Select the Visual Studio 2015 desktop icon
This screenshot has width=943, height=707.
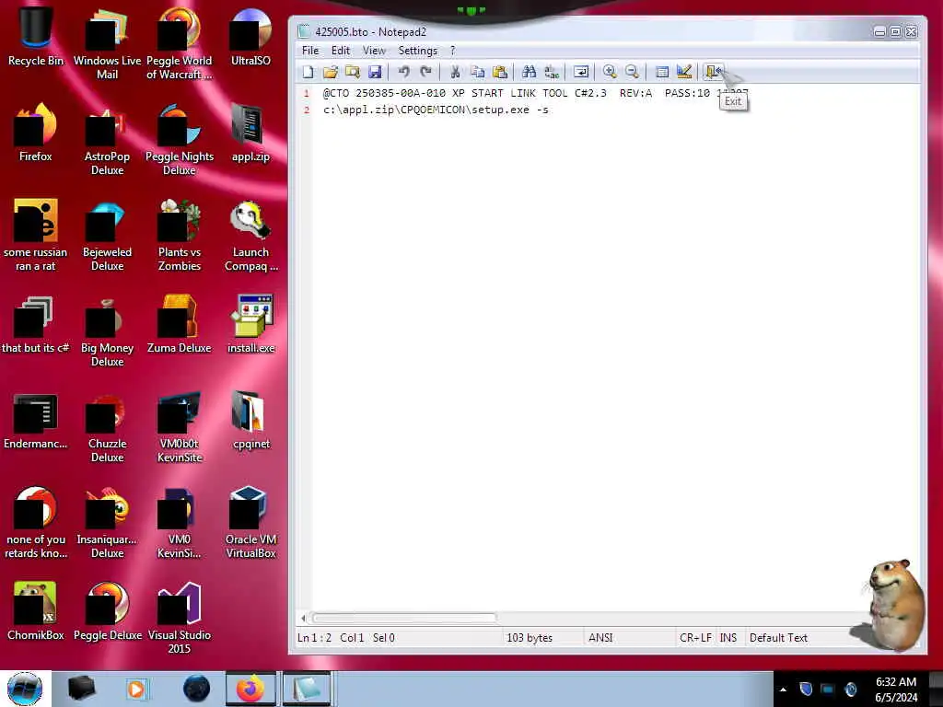(180, 617)
